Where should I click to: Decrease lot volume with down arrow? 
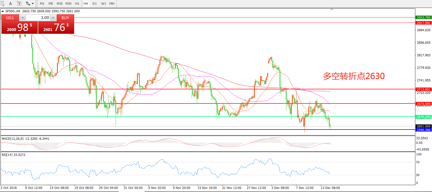[x=23, y=18]
